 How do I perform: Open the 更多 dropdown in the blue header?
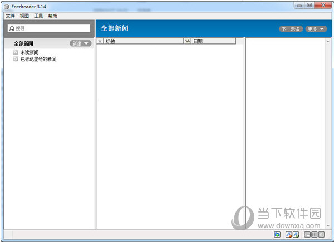(x=316, y=29)
